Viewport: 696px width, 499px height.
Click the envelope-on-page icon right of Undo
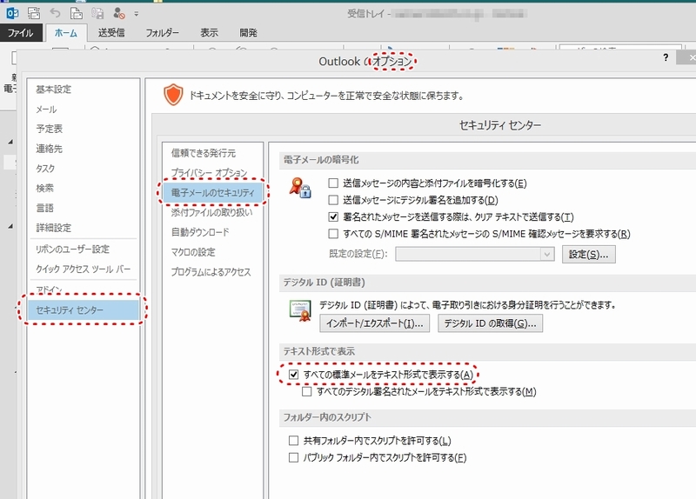pyautogui.click(x=77, y=13)
